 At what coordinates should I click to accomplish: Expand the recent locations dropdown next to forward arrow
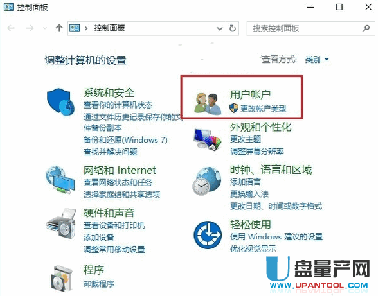click(x=44, y=28)
